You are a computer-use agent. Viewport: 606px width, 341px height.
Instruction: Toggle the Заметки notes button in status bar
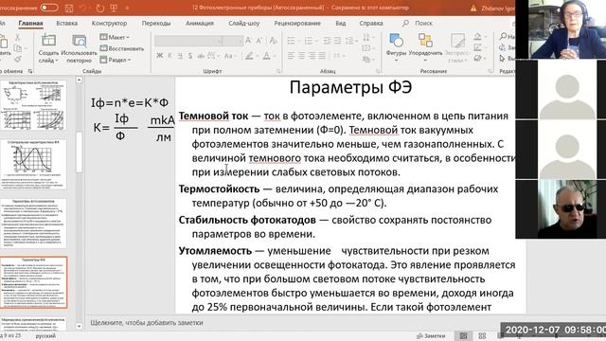431,336
